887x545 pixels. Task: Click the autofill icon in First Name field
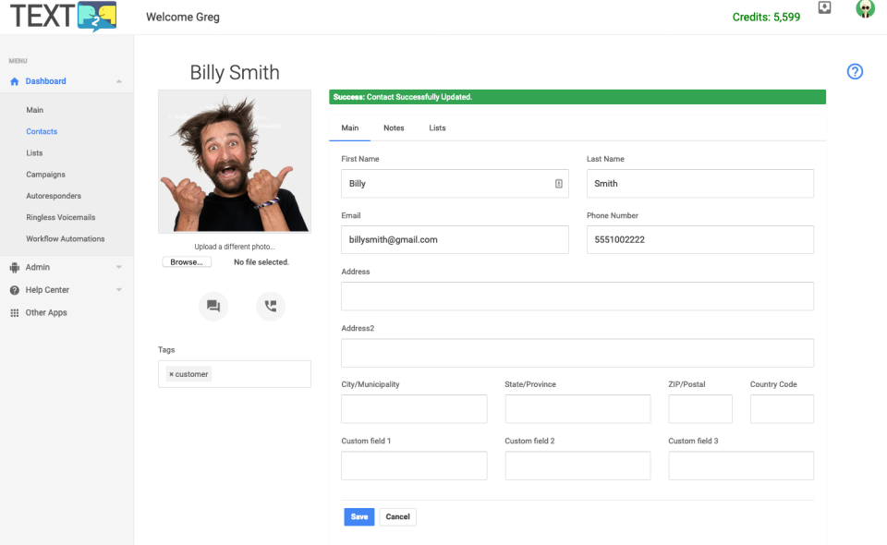pos(558,183)
